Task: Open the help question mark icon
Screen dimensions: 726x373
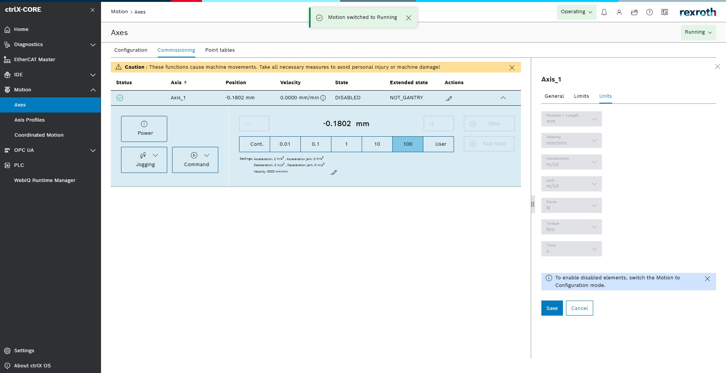Action: 650,12
